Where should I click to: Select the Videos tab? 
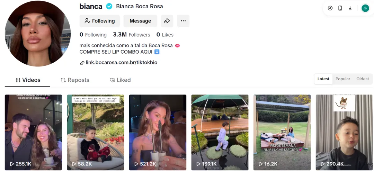(28, 80)
